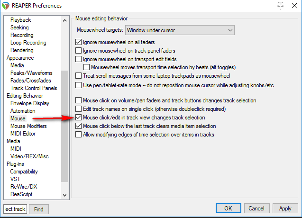302x218 pixels.
Task: Open MIDI page under Media
Action: point(16,149)
